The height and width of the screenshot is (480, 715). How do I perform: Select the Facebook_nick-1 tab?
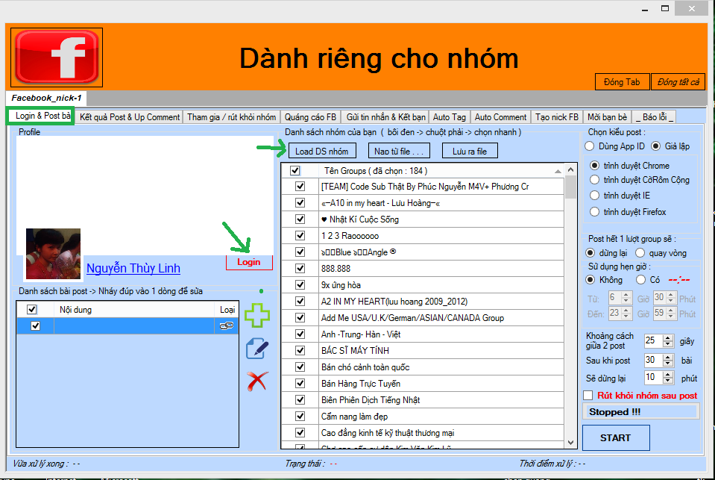click(x=46, y=98)
